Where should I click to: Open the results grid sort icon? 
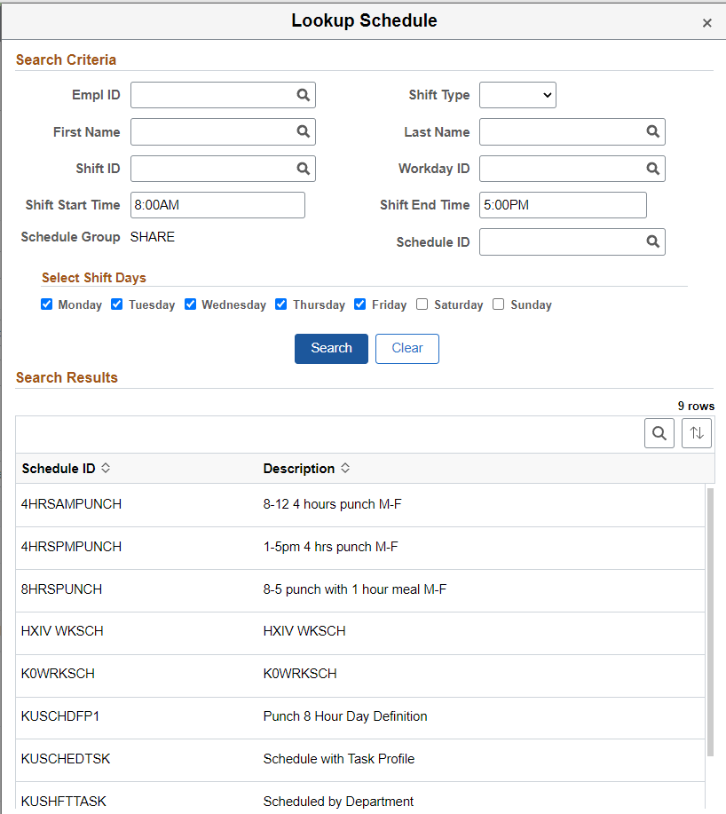point(697,433)
